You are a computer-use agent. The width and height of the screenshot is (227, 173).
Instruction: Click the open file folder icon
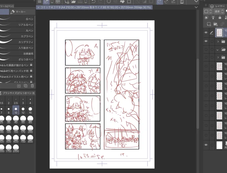pos(73,2)
